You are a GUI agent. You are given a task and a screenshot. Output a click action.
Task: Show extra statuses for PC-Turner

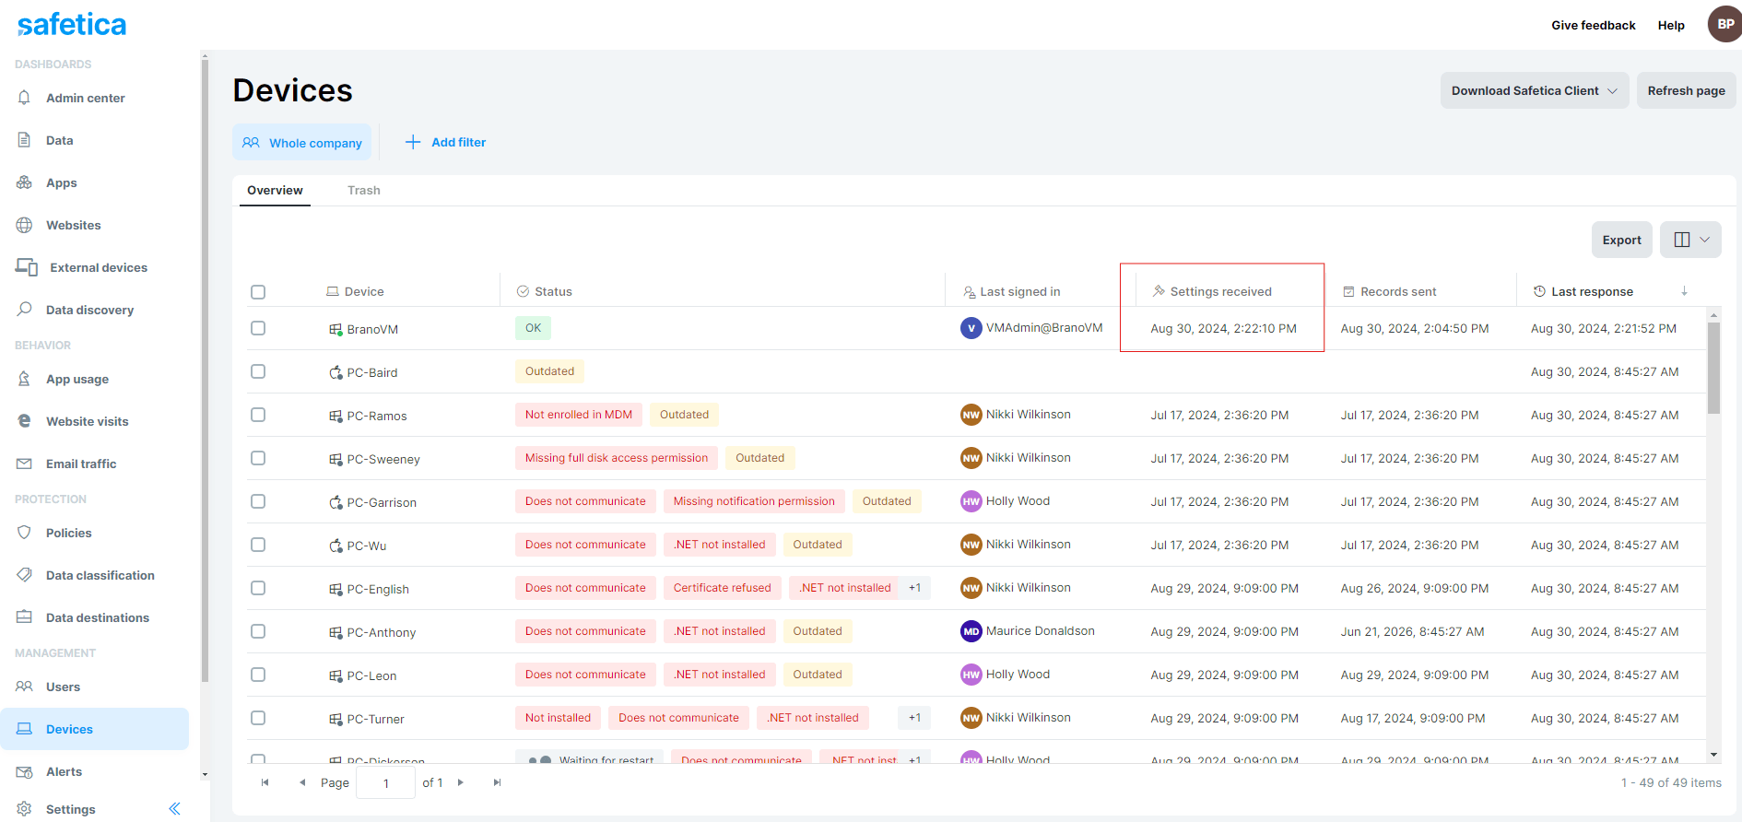tap(914, 718)
